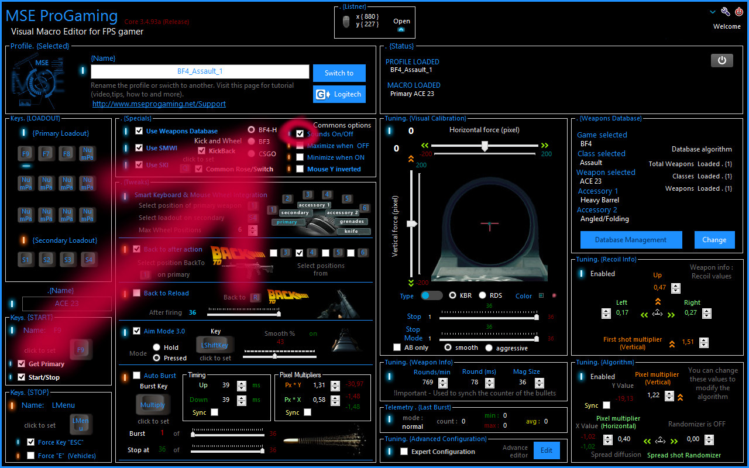Expand the Listner Open chevron
The image size is (749, 468).
coord(401,29)
